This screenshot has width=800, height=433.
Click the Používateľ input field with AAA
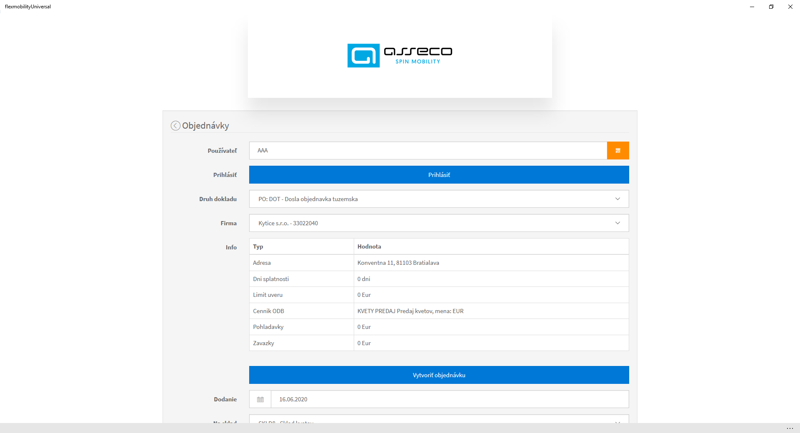point(428,151)
